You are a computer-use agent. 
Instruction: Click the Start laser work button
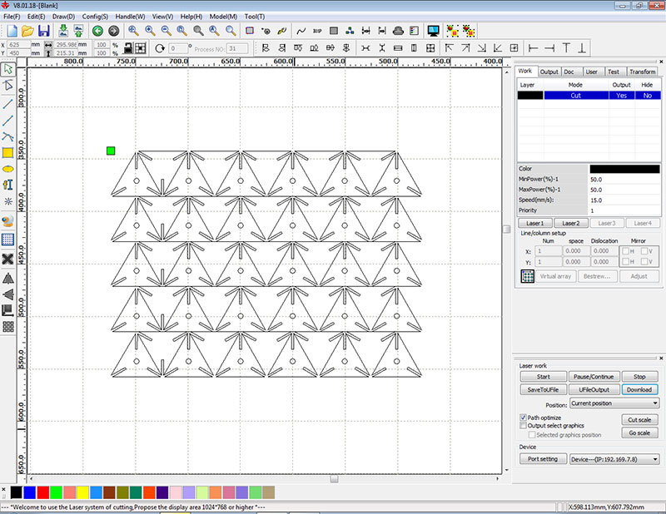click(544, 377)
